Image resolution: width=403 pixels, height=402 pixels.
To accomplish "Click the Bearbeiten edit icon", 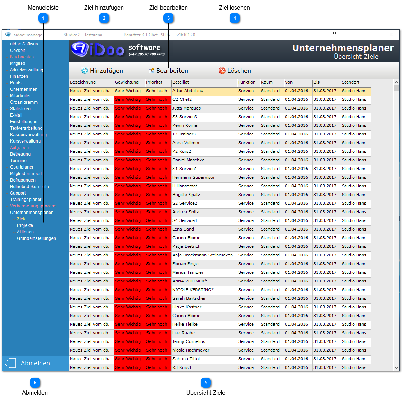I will click(151, 71).
